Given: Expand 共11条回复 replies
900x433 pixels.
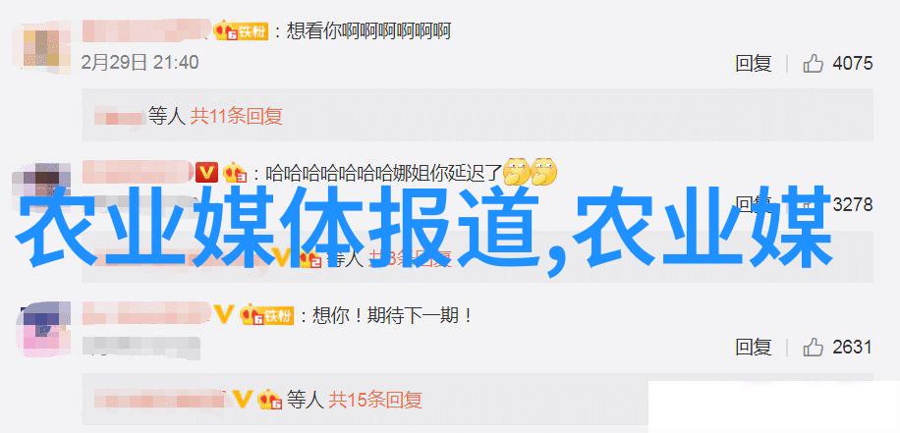Looking at the screenshot, I should coord(237,117).
